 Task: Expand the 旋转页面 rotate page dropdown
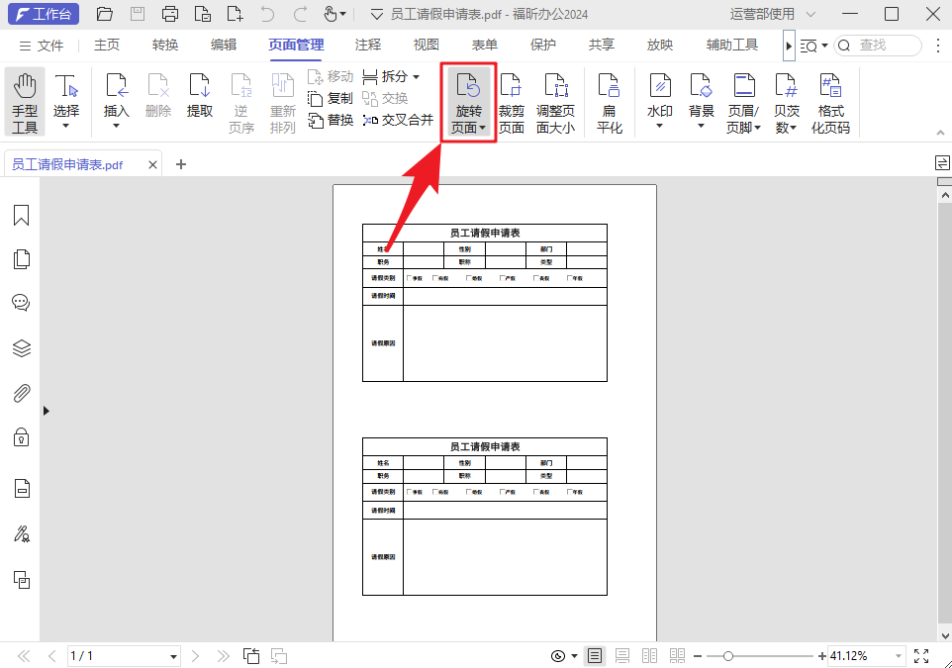(x=482, y=127)
